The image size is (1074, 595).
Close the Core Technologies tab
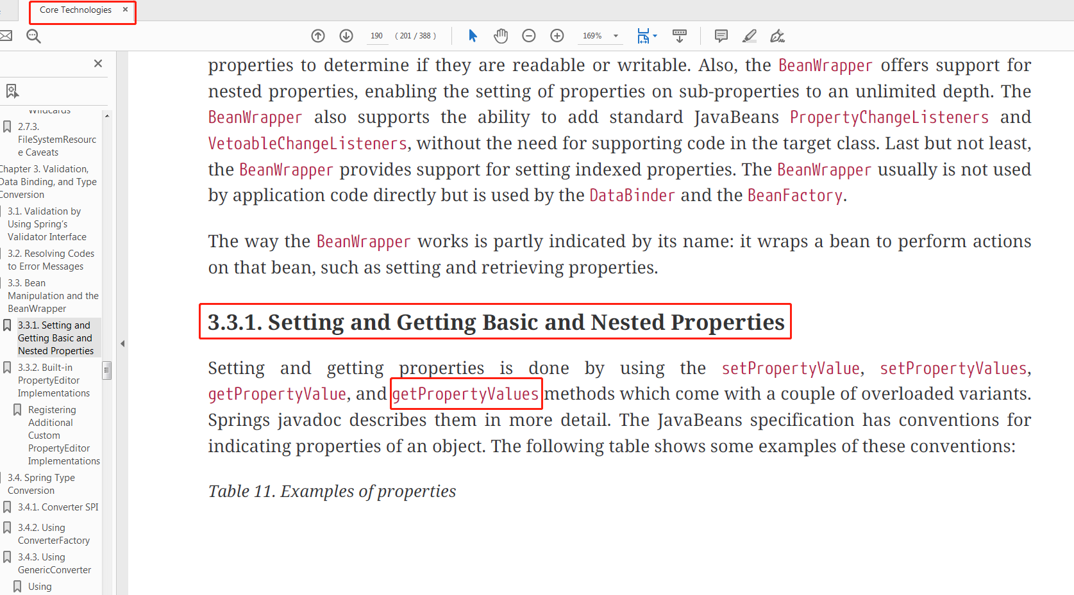tap(125, 10)
